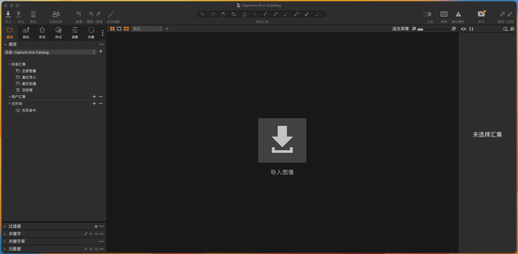518x254 pixels.
Task: Switch to the 形状 shape tab
Action: [x=42, y=33]
